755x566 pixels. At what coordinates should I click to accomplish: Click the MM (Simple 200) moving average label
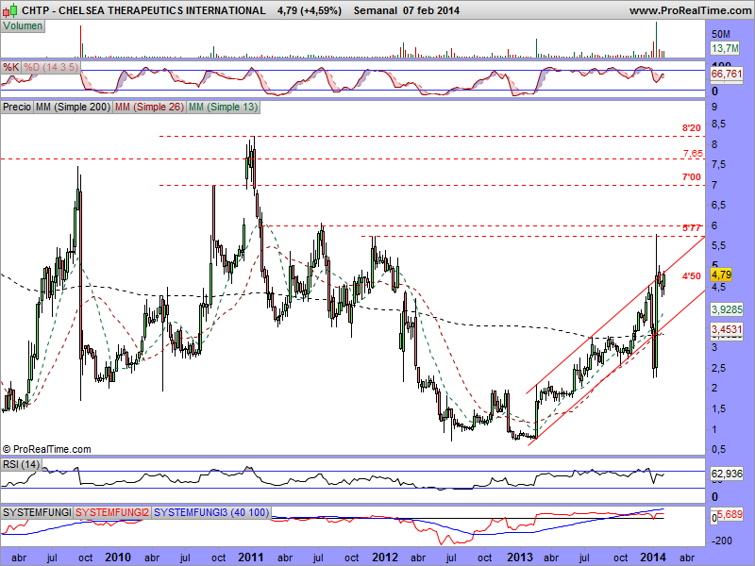click(73, 107)
